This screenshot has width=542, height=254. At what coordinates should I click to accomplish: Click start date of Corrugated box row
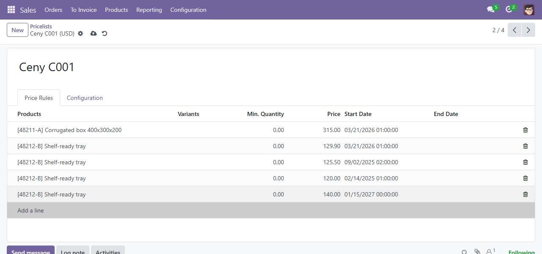click(x=371, y=130)
